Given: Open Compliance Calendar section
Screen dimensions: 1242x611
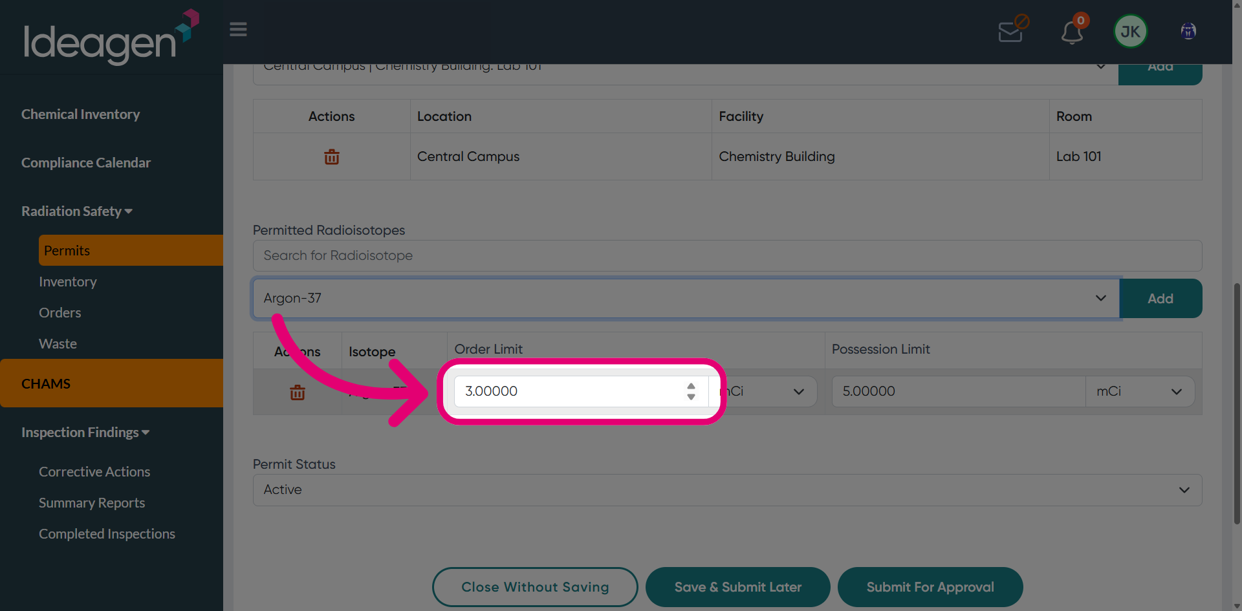Looking at the screenshot, I should click(x=86, y=163).
